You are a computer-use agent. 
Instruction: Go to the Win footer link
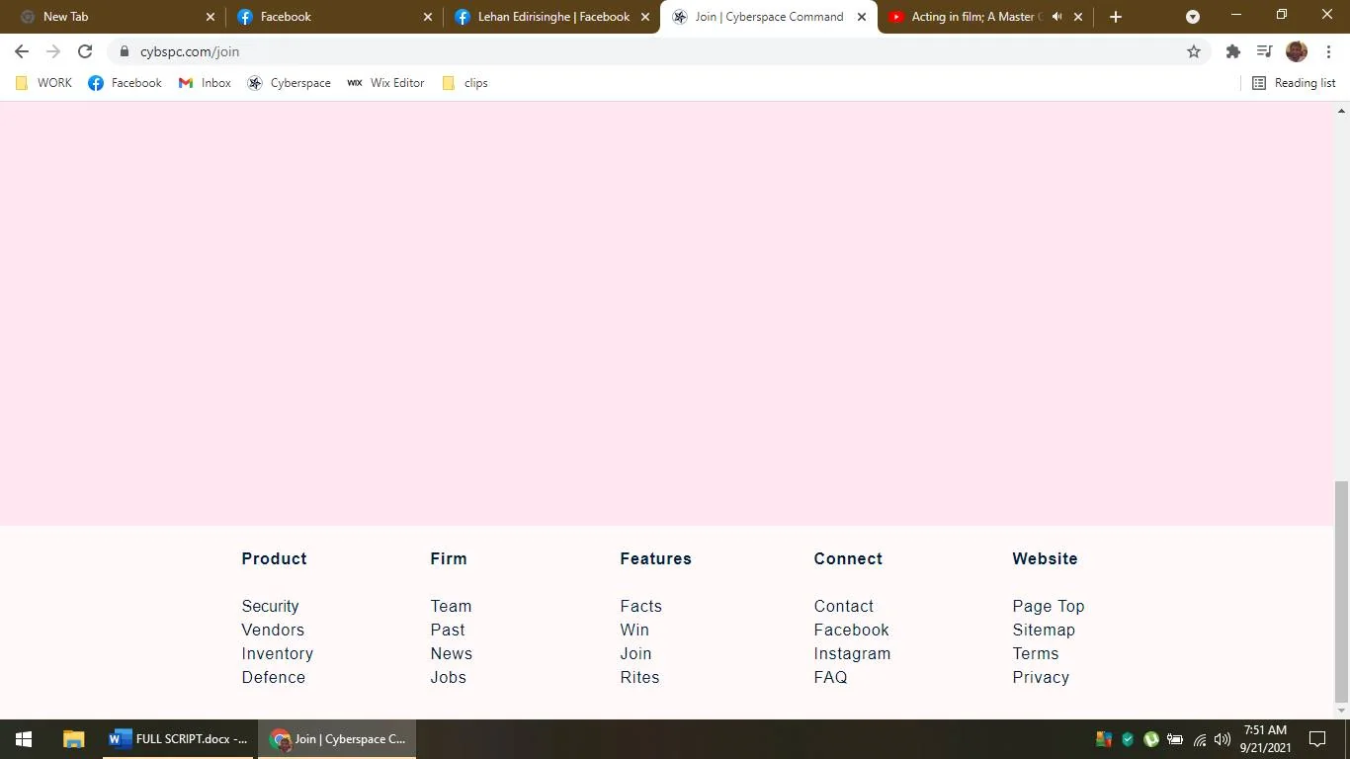click(634, 630)
